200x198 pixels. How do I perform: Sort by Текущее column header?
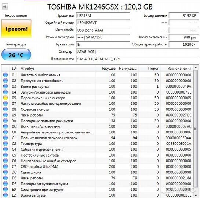(x=106, y=69)
